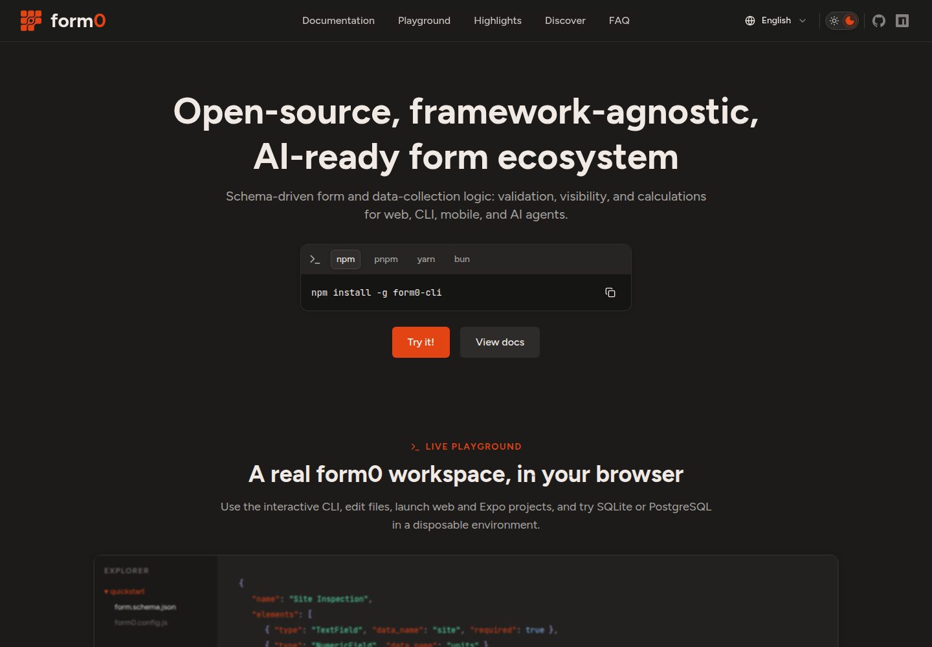Viewport: 932px width, 647px height.
Task: Select the bun install tab
Action: (x=462, y=259)
